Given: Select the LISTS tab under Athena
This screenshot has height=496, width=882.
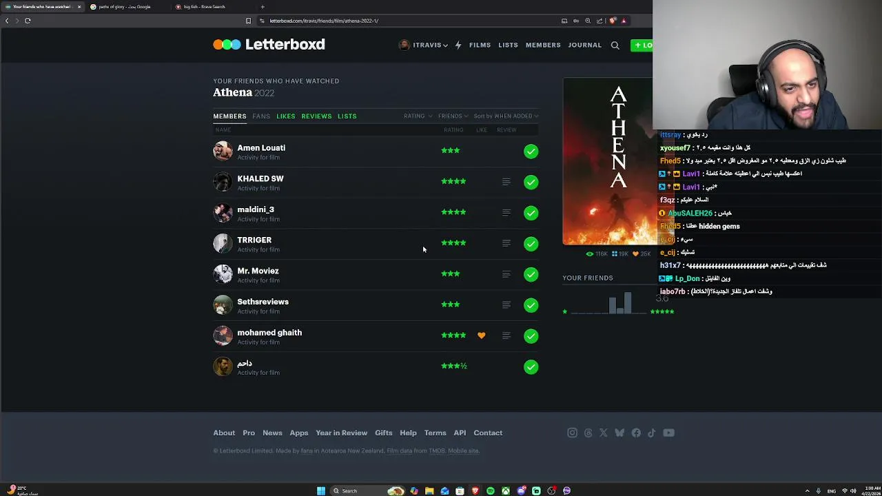Looking at the screenshot, I should (x=347, y=116).
